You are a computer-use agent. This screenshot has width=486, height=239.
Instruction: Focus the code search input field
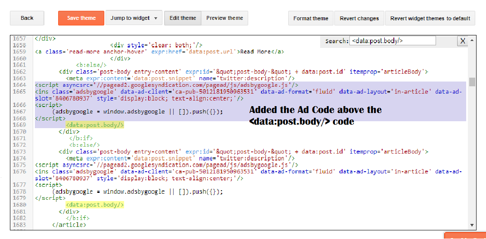[x=393, y=41]
